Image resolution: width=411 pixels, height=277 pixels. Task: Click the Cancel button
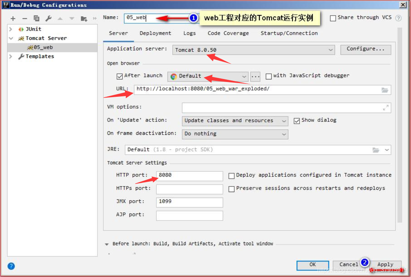[349, 265]
